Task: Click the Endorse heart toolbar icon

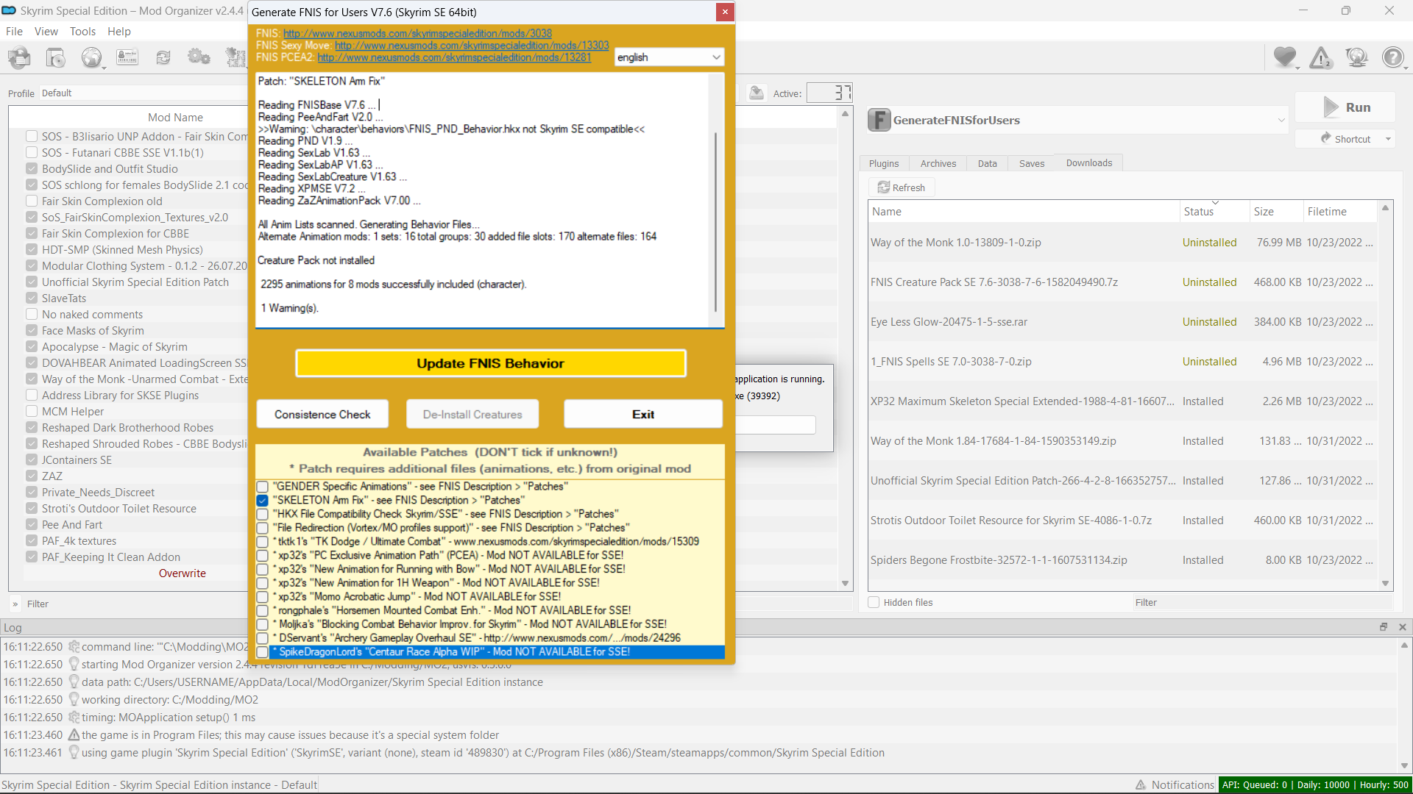Action: coord(1285,57)
